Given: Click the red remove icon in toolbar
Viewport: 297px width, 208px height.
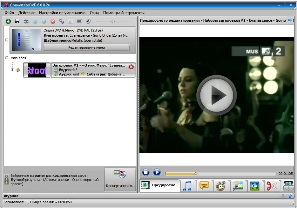Looking at the screenshot, I should click(53, 21).
